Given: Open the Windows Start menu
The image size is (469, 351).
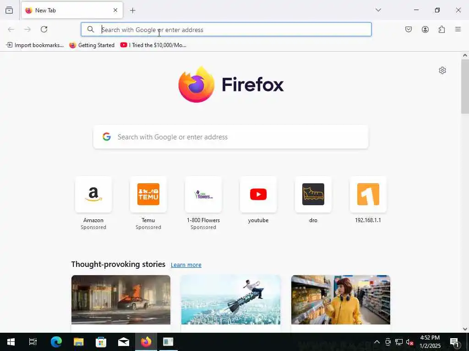Looking at the screenshot, I should [x=11, y=342].
